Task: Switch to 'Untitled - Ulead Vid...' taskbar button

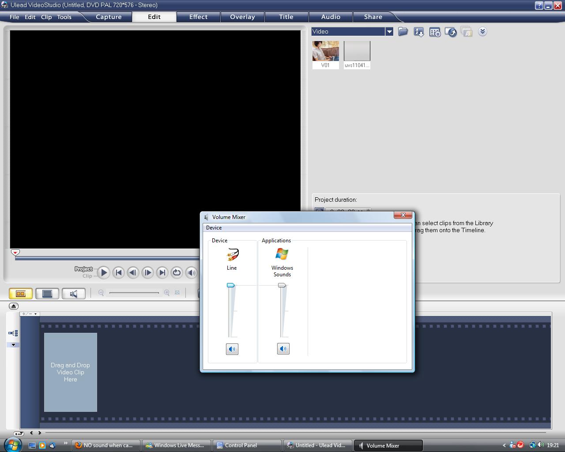Action: [x=318, y=445]
